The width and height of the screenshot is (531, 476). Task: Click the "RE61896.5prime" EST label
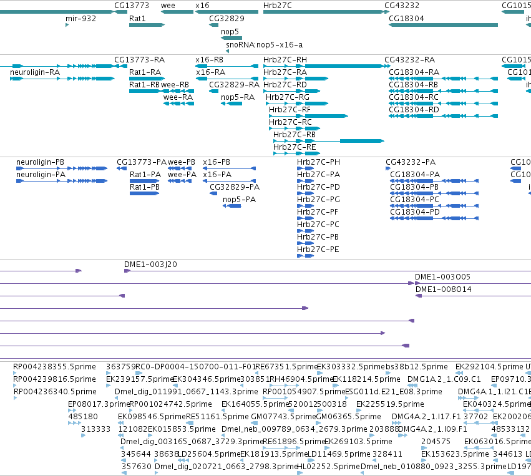[294, 442]
